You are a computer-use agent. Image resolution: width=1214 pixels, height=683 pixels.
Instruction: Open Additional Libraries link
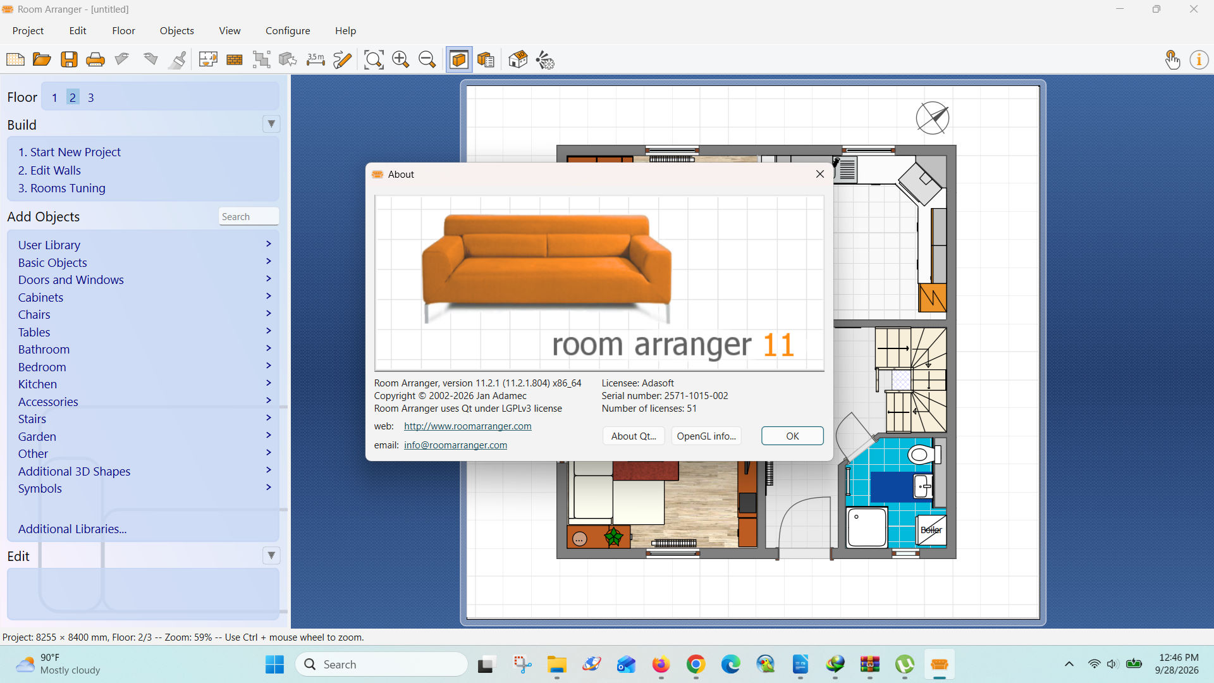click(72, 529)
